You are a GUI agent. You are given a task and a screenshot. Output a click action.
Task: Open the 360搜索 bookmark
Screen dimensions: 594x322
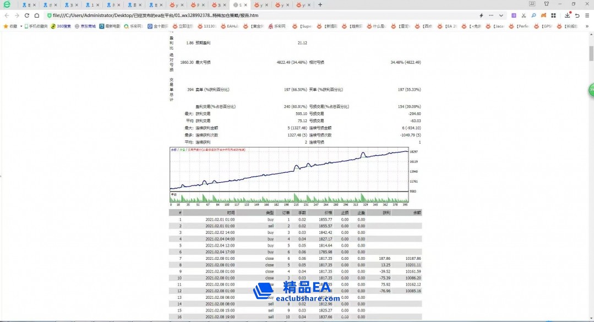click(61, 26)
